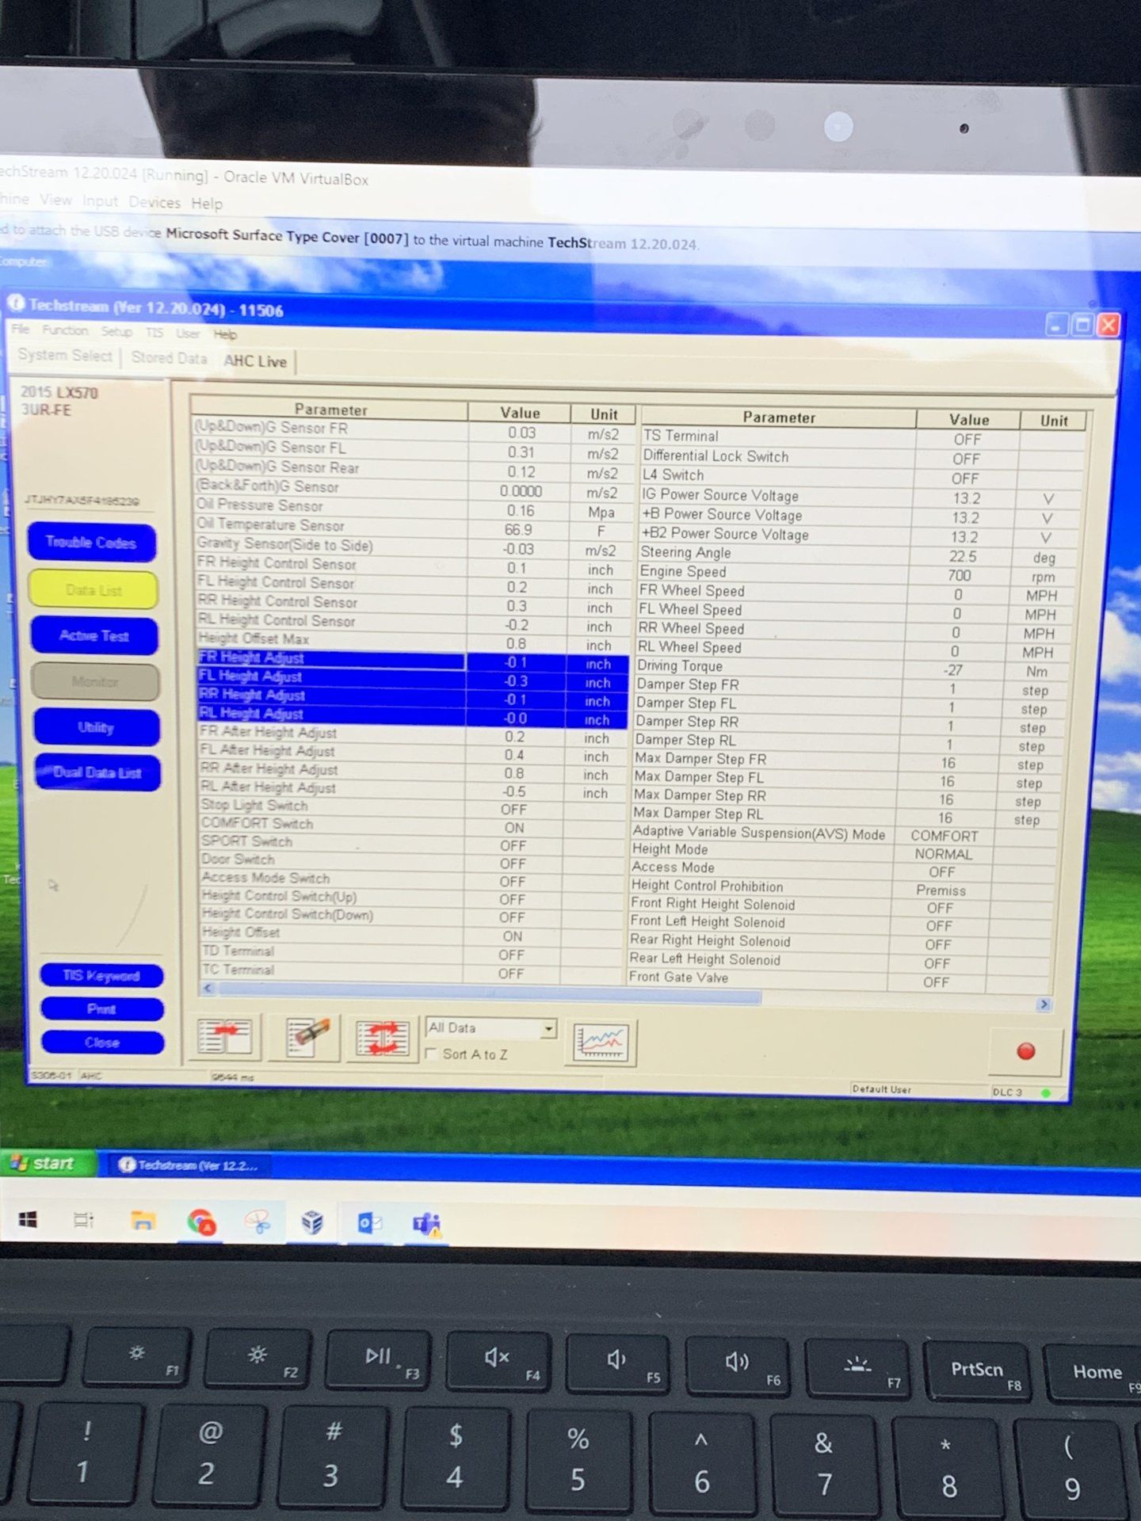Click the list-swap icon with two red arrows
The height and width of the screenshot is (1521, 1141).
coord(383,1039)
